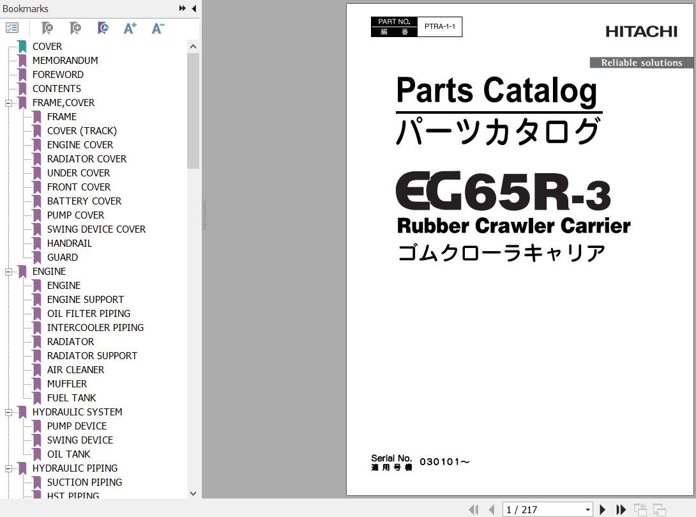The width and height of the screenshot is (696, 517).
Task: Select the RADIATOR COVER bookmark
Action: (86, 159)
